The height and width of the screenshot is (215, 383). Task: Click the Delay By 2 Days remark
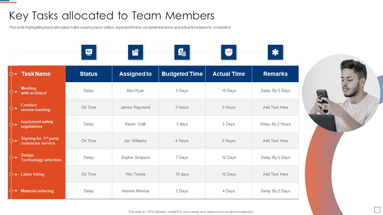click(276, 191)
